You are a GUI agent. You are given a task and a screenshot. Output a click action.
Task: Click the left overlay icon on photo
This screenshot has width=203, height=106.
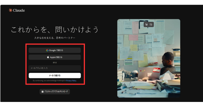coord(146,24)
